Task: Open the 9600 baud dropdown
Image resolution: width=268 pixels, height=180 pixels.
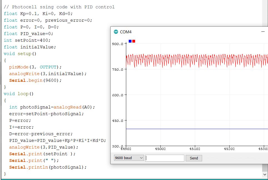Action: tap(129, 158)
